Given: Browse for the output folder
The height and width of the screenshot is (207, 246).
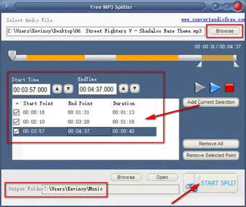Looking at the screenshot, I should [x=126, y=178].
